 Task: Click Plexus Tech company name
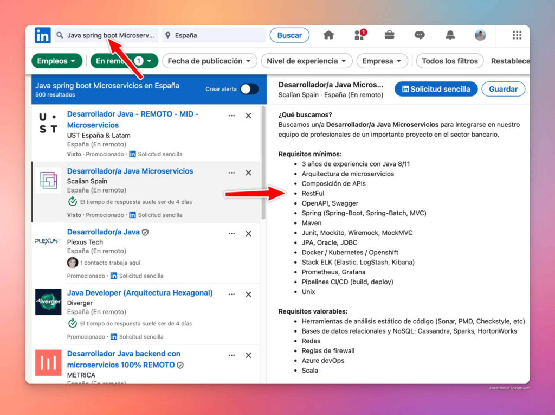tap(85, 242)
